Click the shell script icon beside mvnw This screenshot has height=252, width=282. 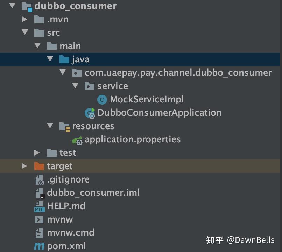(x=39, y=219)
